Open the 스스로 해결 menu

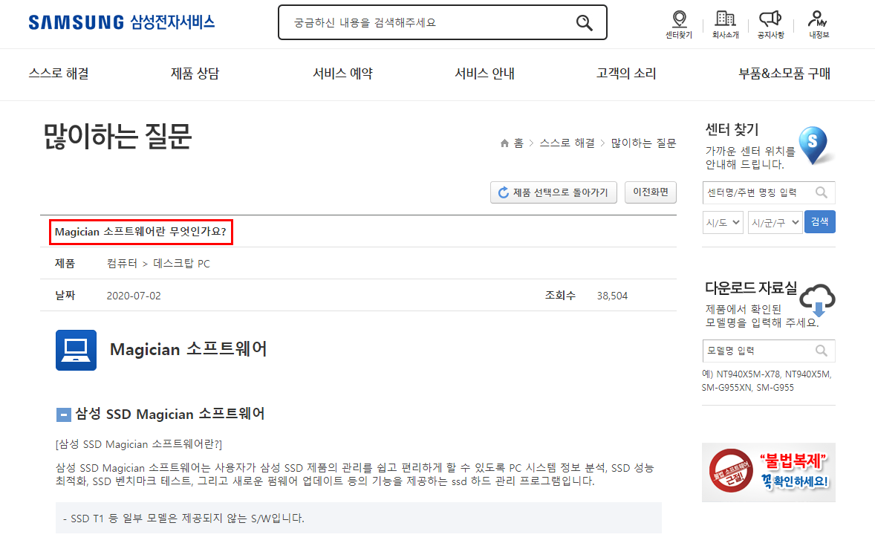[x=59, y=74]
